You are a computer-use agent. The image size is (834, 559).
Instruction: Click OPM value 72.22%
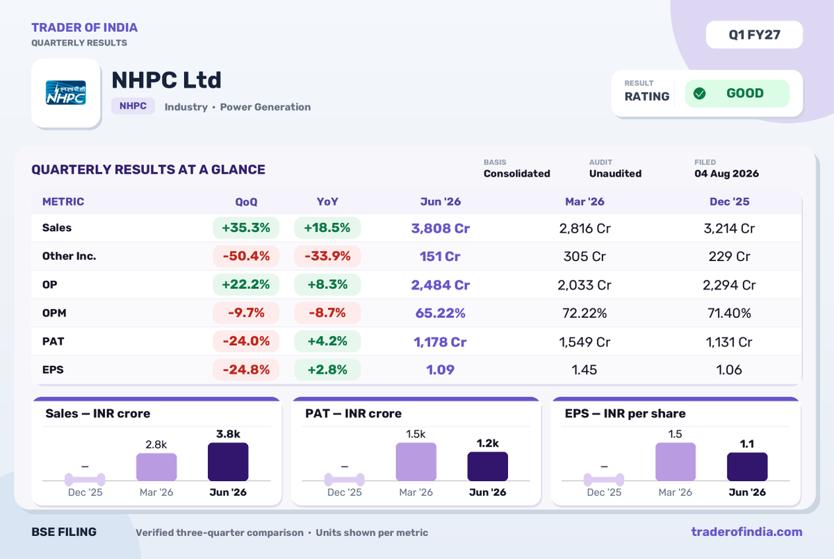[585, 313]
